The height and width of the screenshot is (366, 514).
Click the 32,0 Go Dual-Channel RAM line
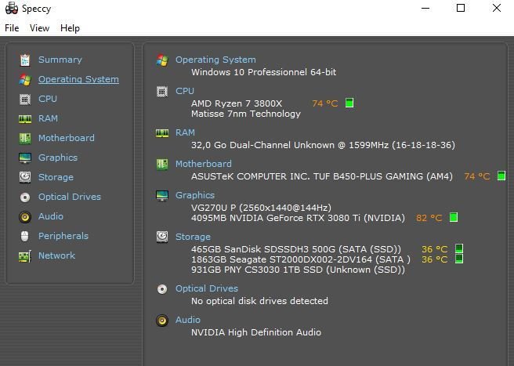coord(324,145)
